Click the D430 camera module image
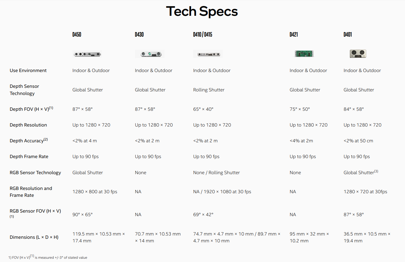405x262 pixels. 150,54
